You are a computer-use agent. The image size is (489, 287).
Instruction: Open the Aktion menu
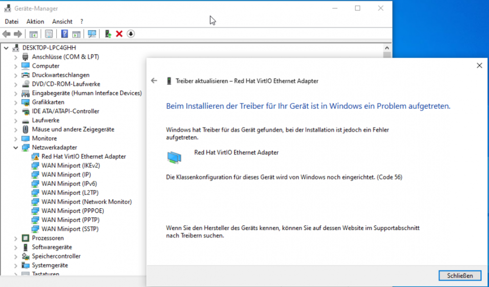pyautogui.click(x=35, y=21)
